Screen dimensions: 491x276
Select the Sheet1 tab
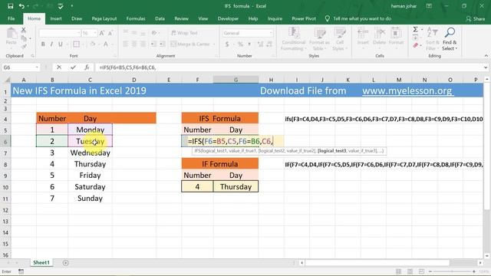coord(41,262)
